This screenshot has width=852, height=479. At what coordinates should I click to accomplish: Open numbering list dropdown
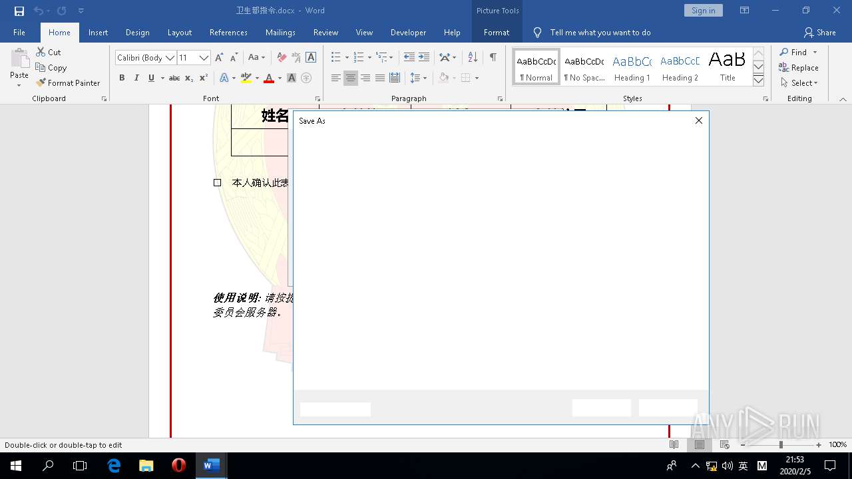(x=369, y=58)
